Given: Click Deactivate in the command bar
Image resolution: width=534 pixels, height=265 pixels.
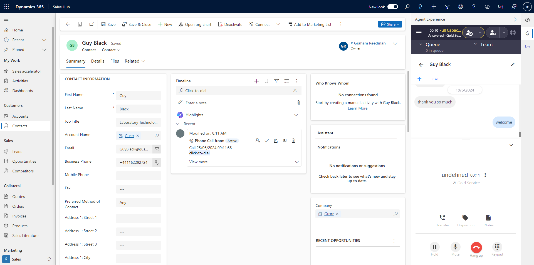Looking at the screenshot, I should 230,24.
